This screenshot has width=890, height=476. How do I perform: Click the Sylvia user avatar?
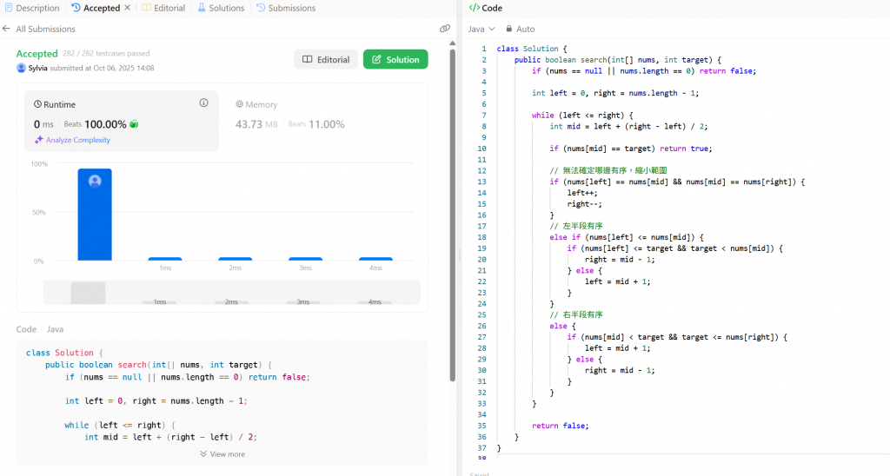click(x=21, y=68)
